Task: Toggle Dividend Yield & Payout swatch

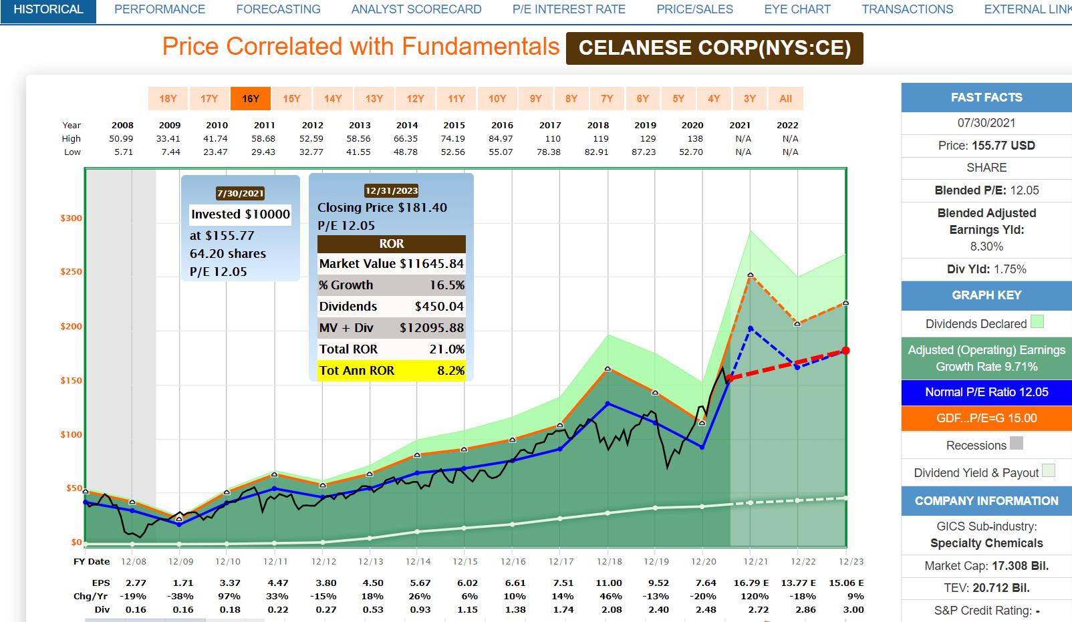Action: [x=1049, y=471]
